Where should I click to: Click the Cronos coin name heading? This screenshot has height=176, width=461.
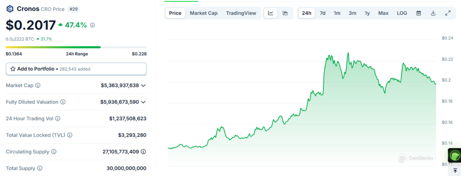28,9
